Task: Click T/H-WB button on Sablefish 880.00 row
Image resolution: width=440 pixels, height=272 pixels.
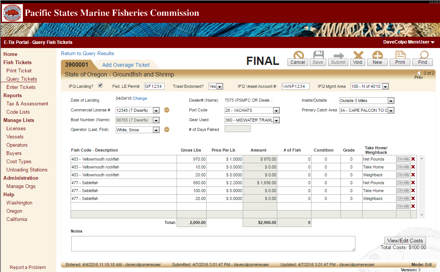Action: pos(403,182)
